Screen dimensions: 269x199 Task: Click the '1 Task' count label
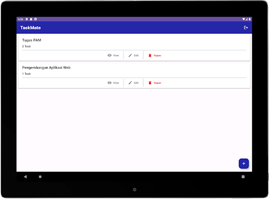coord(26,74)
